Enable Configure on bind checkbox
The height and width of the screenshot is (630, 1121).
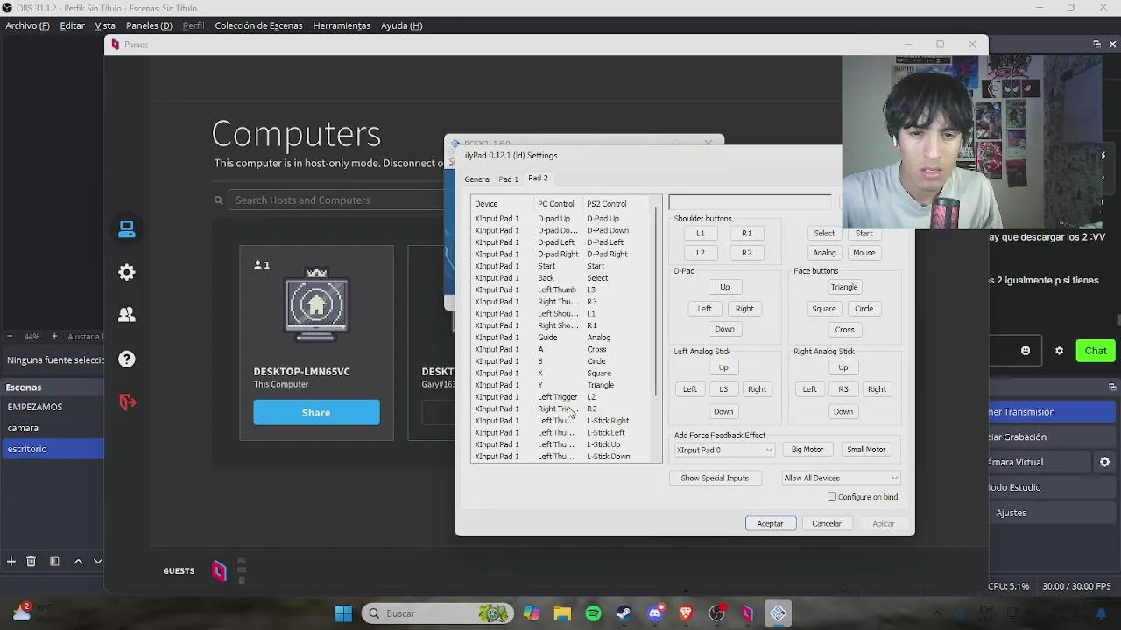[x=832, y=497]
